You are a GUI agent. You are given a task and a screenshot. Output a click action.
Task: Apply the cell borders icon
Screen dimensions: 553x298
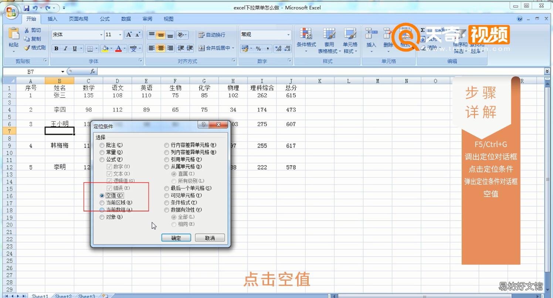[90, 48]
